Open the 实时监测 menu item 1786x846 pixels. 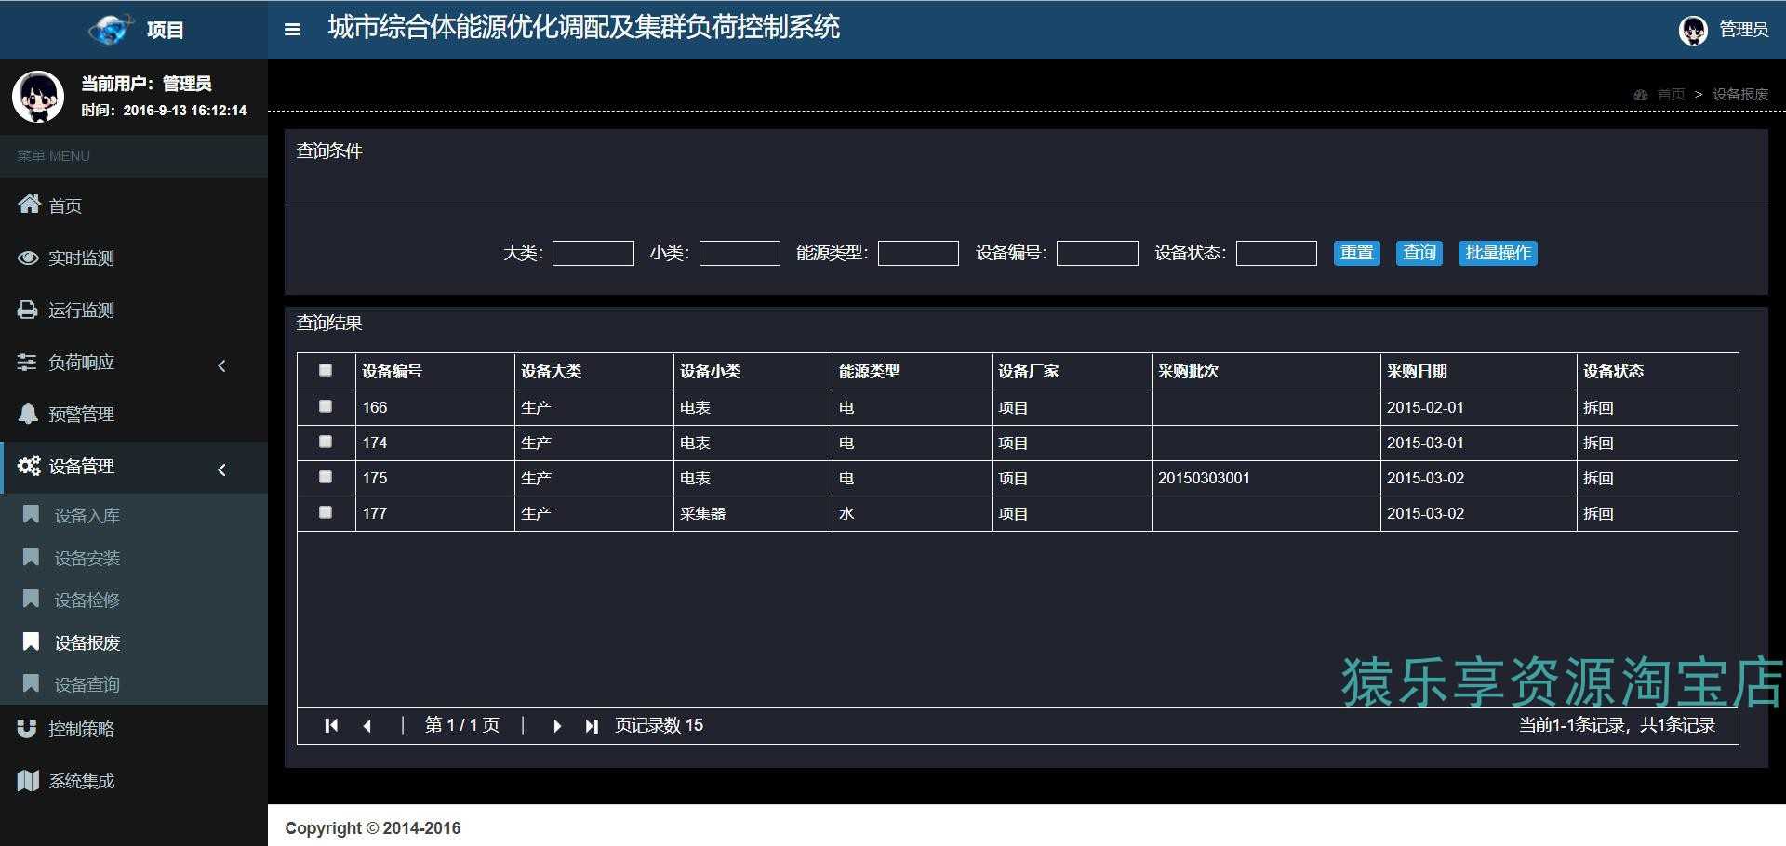(134, 258)
